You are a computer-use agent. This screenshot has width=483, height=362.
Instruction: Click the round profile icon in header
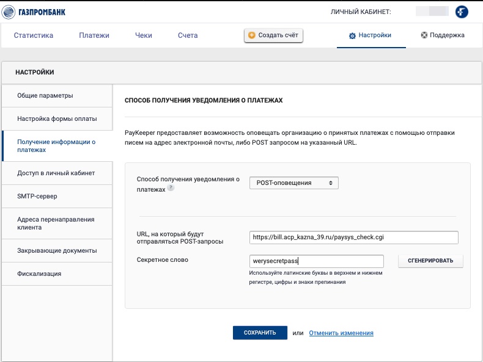pyautogui.click(x=463, y=12)
